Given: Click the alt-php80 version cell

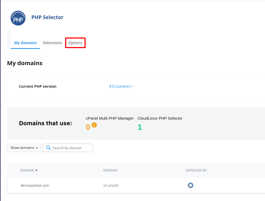Looking at the screenshot, I should click(111, 186).
